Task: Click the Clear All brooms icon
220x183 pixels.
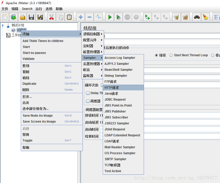Action: (185, 17)
